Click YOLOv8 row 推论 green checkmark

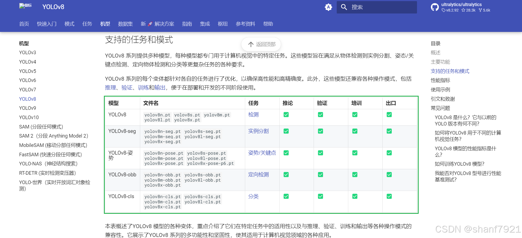click(x=286, y=114)
